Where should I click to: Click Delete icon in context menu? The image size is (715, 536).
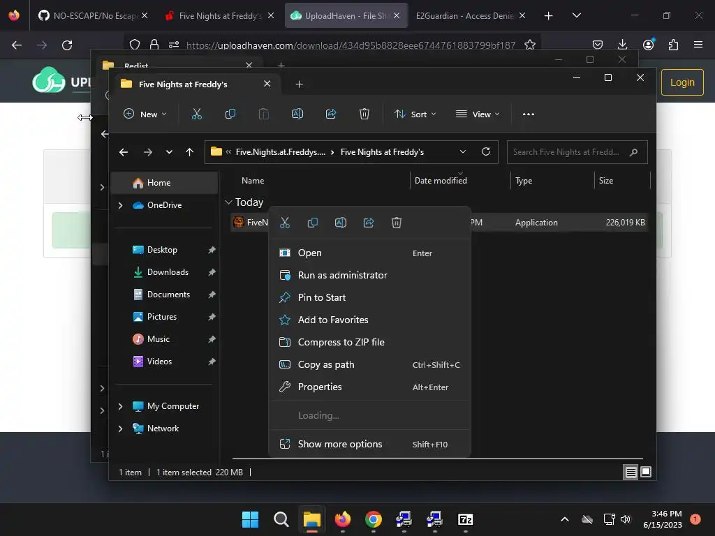pos(397,223)
